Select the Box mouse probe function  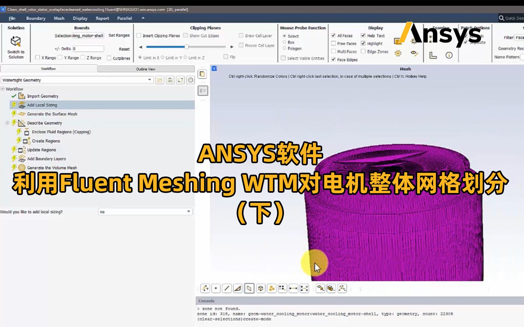coord(284,42)
